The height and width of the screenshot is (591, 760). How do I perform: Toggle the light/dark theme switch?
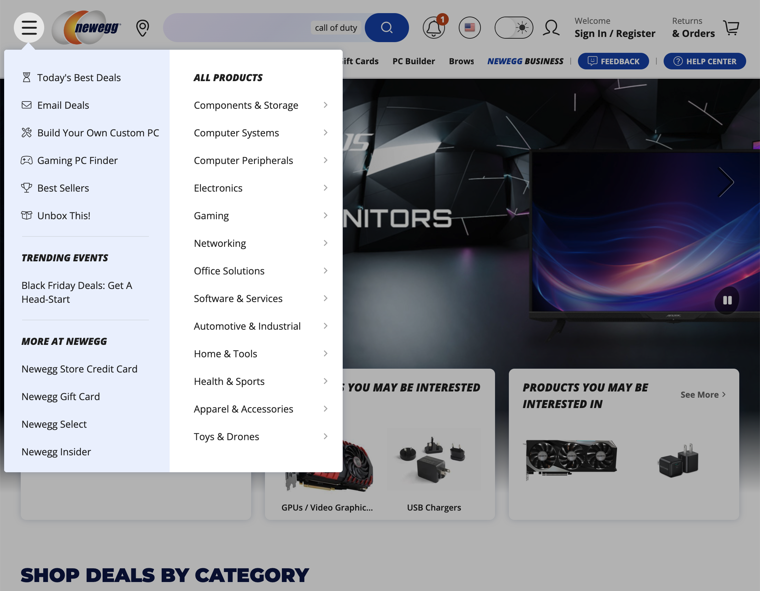pos(514,27)
